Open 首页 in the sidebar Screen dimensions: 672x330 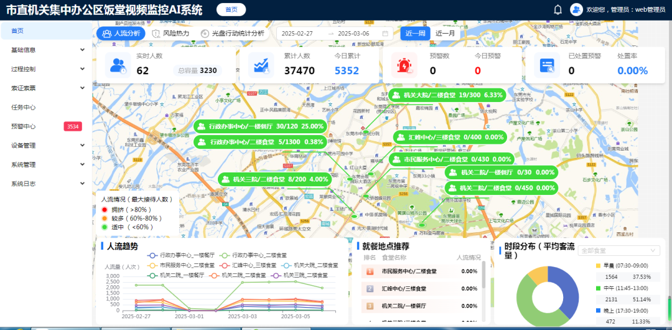click(46, 31)
